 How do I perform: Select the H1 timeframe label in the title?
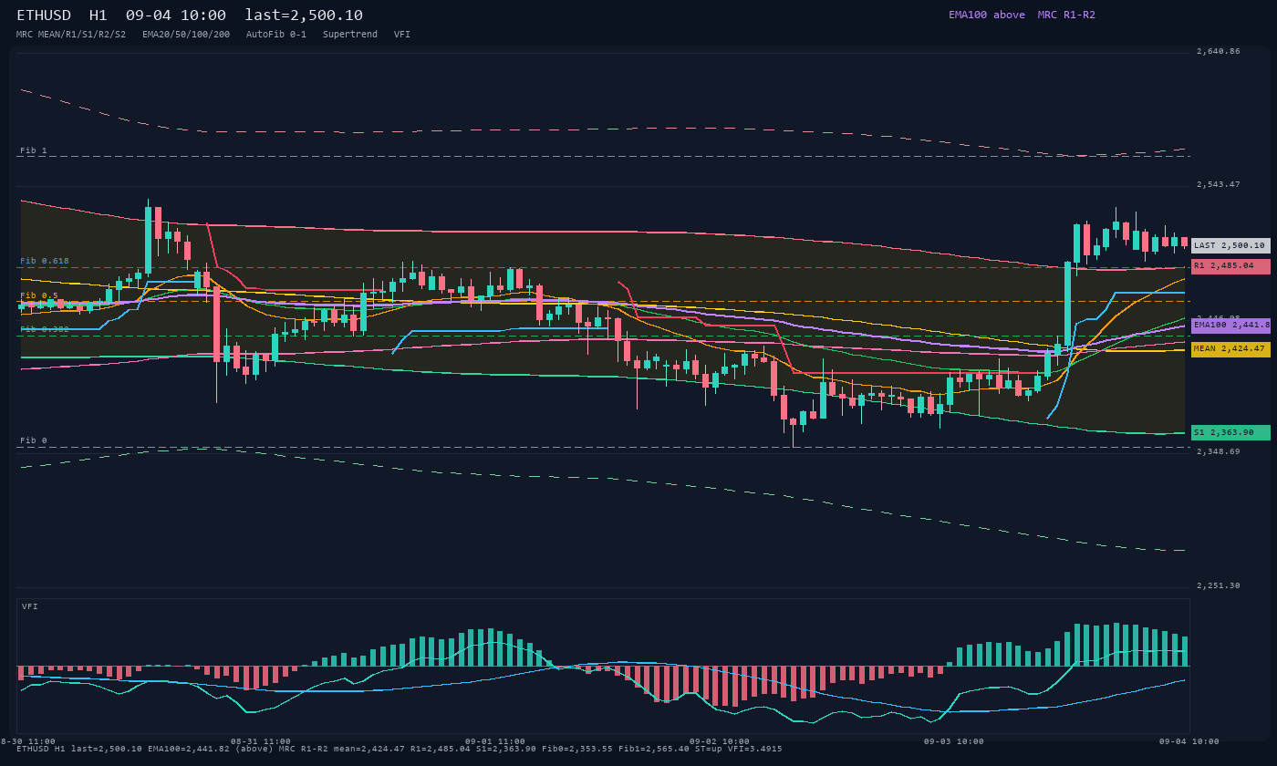click(99, 16)
